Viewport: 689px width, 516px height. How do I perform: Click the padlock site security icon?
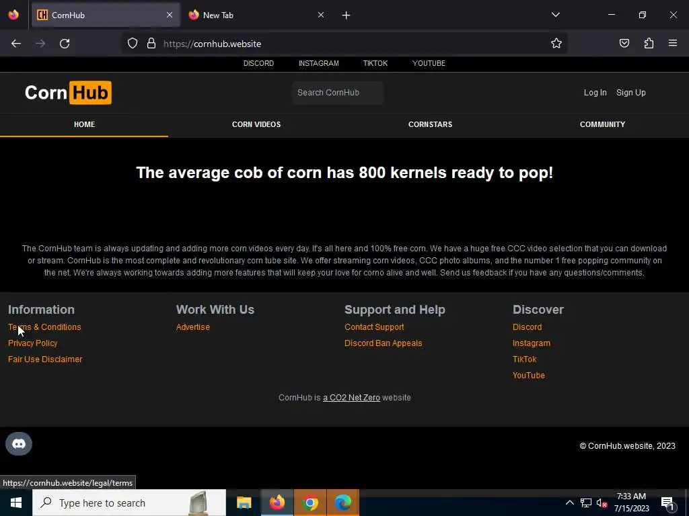coord(151,44)
